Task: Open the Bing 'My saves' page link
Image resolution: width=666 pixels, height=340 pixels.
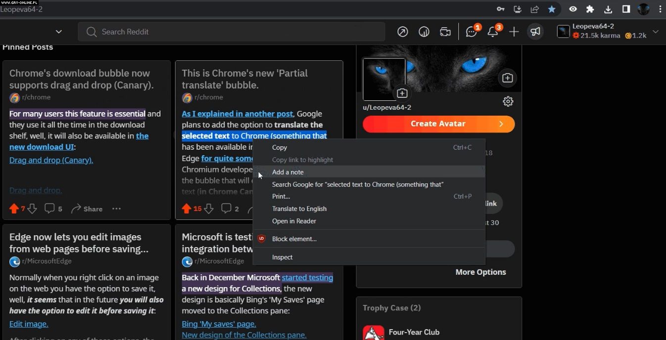Action: [219, 324]
